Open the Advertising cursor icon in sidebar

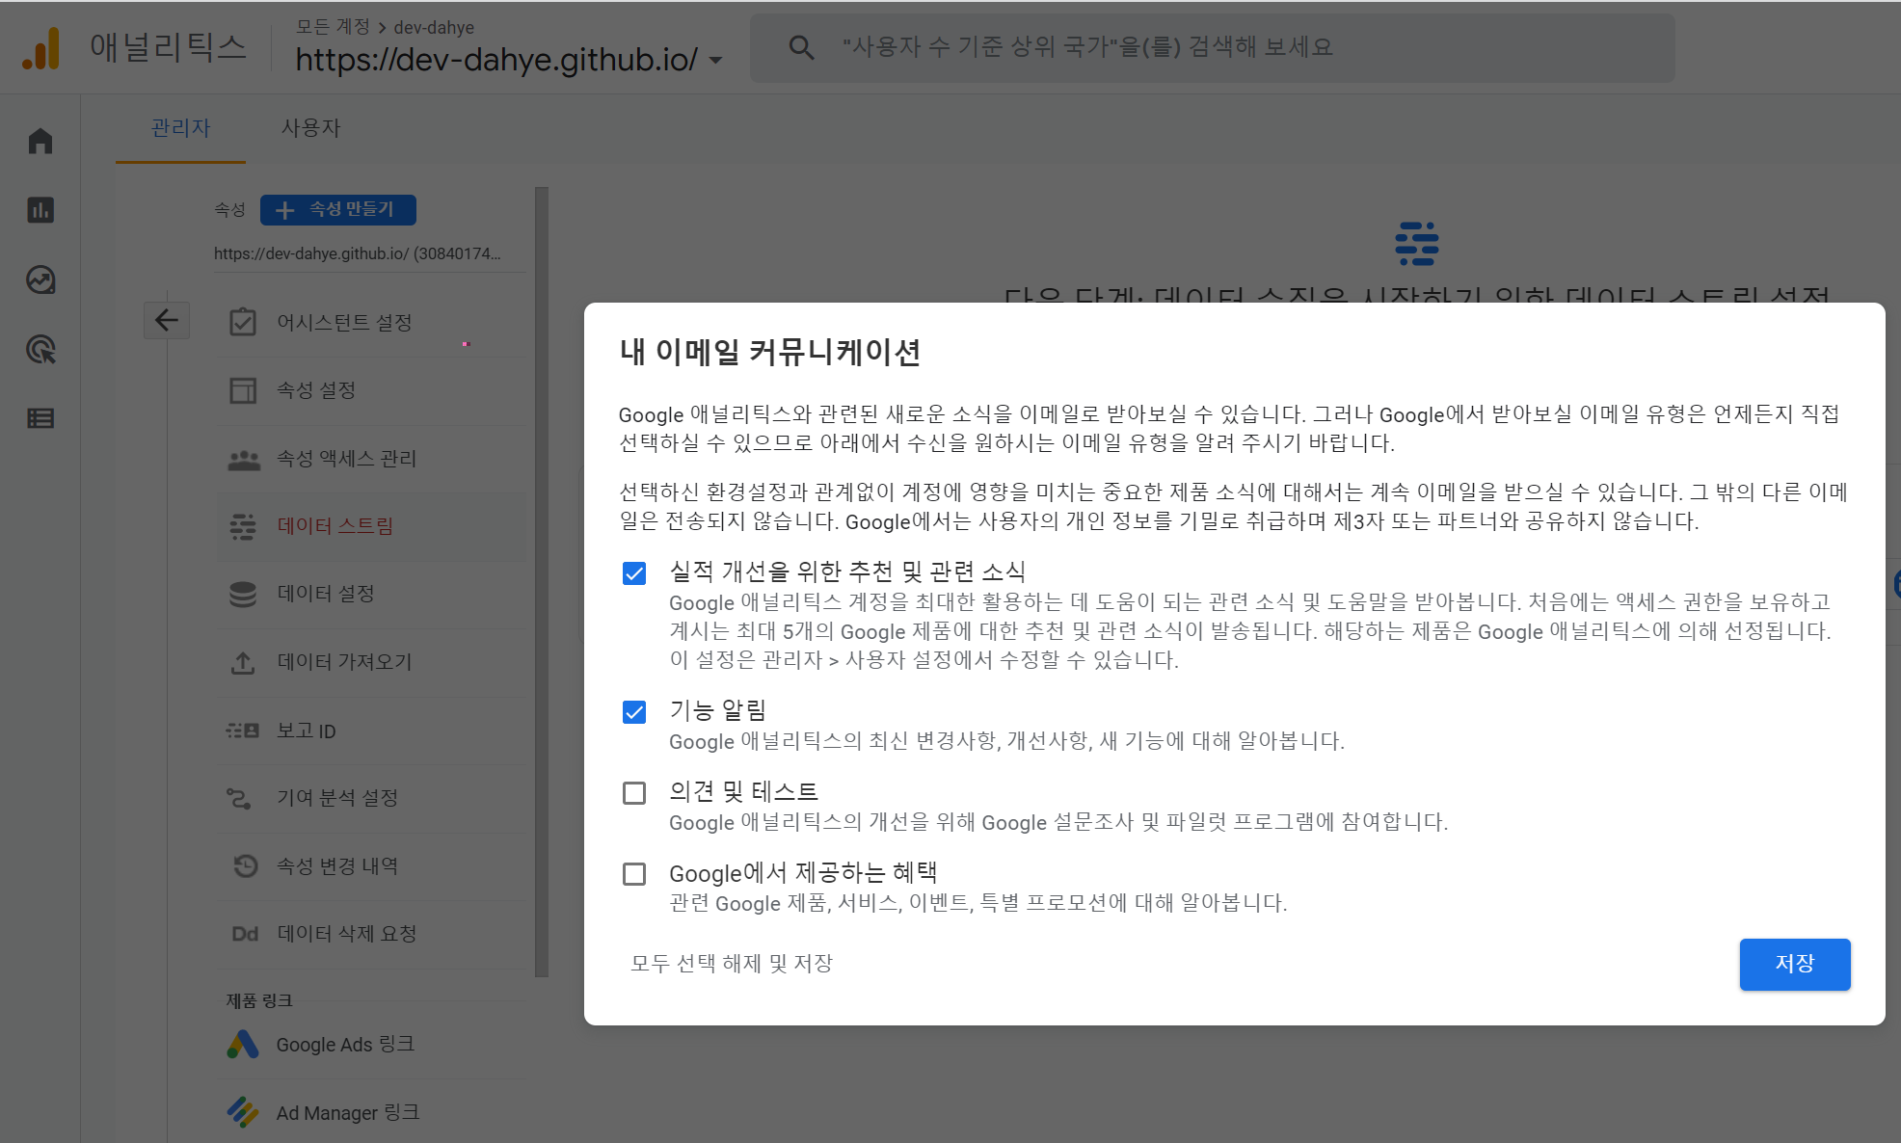point(40,349)
